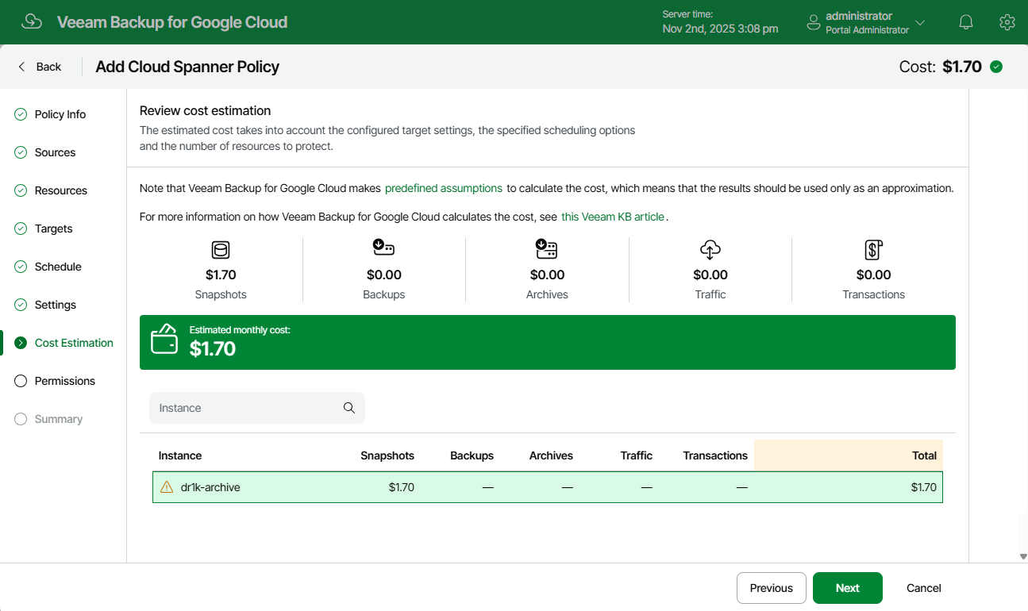1028x611 pixels.
Task: Click the Archives storage icon
Action: tap(547, 249)
